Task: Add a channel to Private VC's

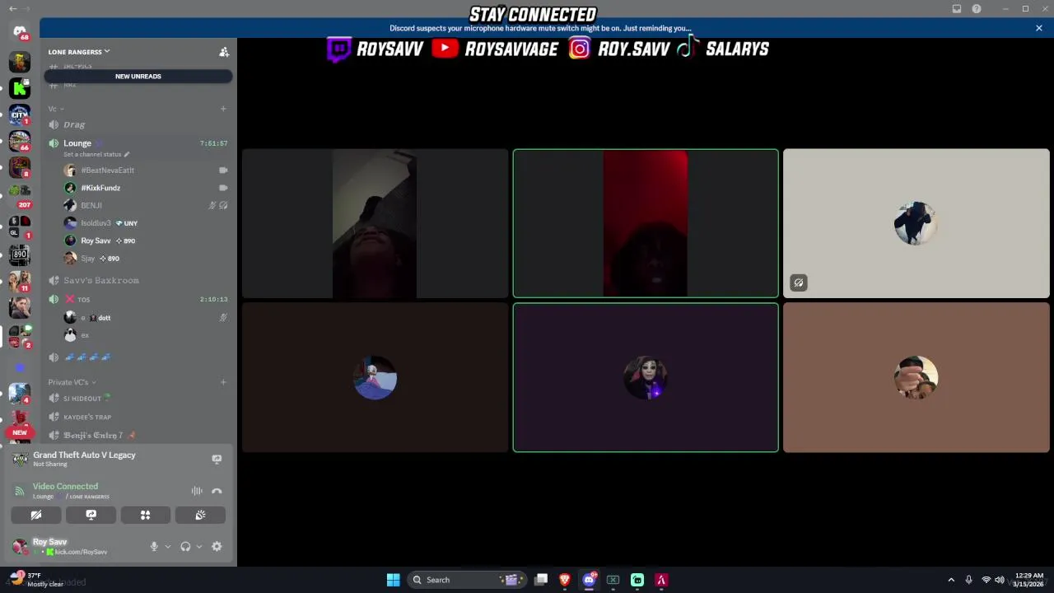Action: point(223,382)
